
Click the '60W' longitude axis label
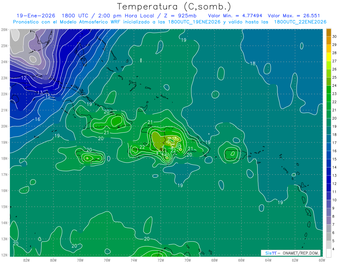tap(322, 260)
